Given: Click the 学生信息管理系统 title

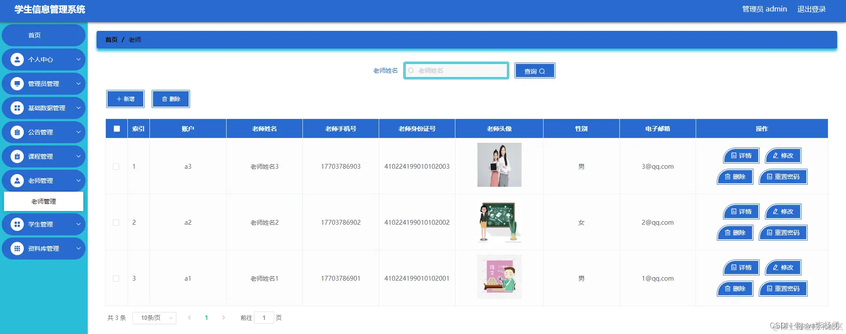Looking at the screenshot, I should pos(50,10).
